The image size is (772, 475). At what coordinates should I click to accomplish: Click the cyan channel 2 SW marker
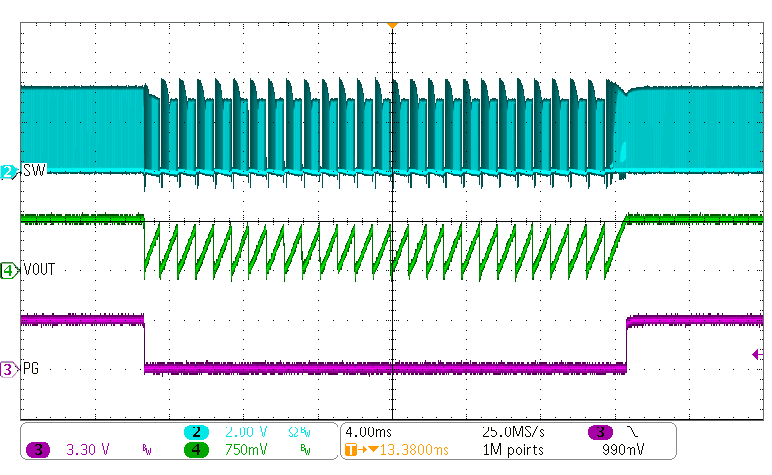[9, 172]
